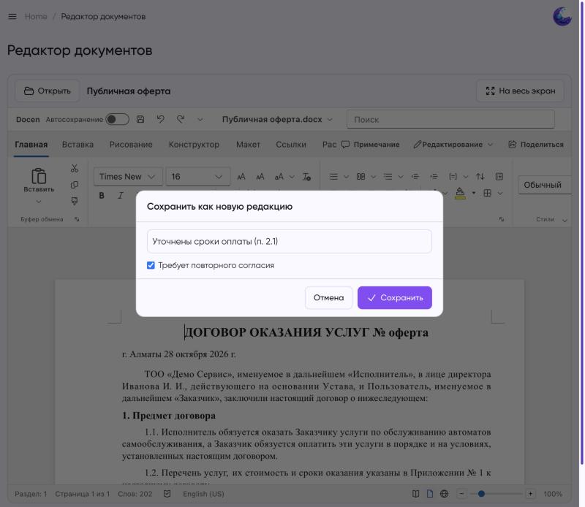The width and height of the screenshot is (585, 507).
Task: Toggle the Автосохранение switch
Action: coord(117,119)
